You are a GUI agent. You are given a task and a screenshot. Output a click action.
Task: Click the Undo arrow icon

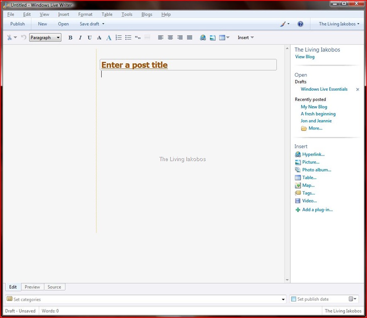23,37
